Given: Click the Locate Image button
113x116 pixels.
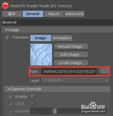Looking at the screenshot, I should click(x=71, y=63).
